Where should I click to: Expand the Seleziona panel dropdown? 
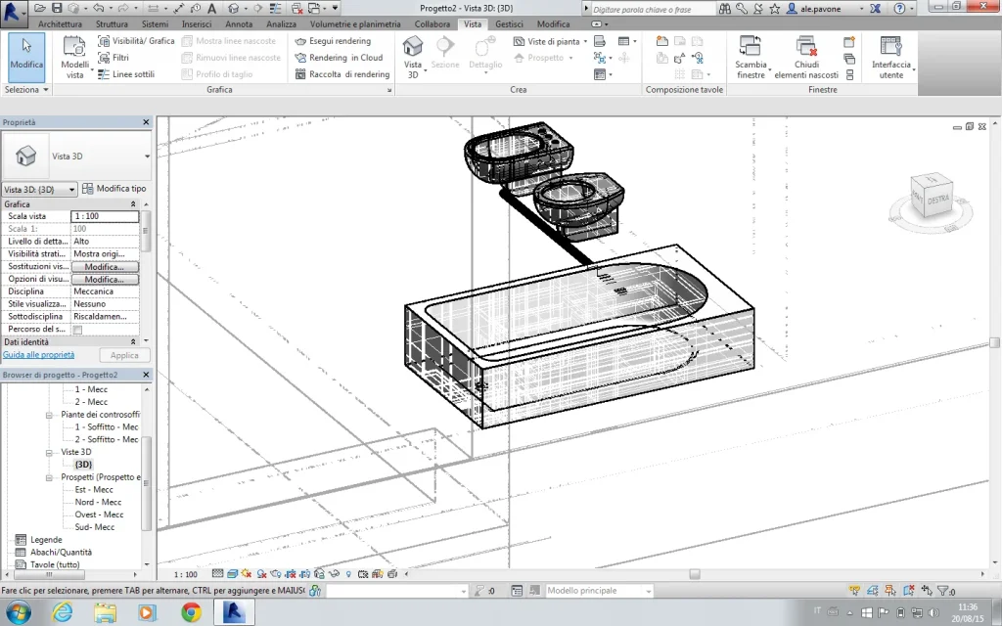coord(26,90)
